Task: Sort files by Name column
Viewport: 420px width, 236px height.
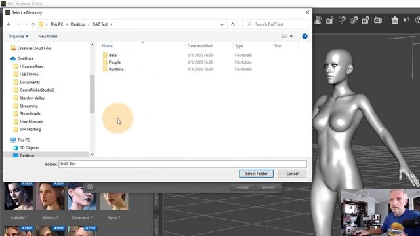Action: (x=107, y=46)
